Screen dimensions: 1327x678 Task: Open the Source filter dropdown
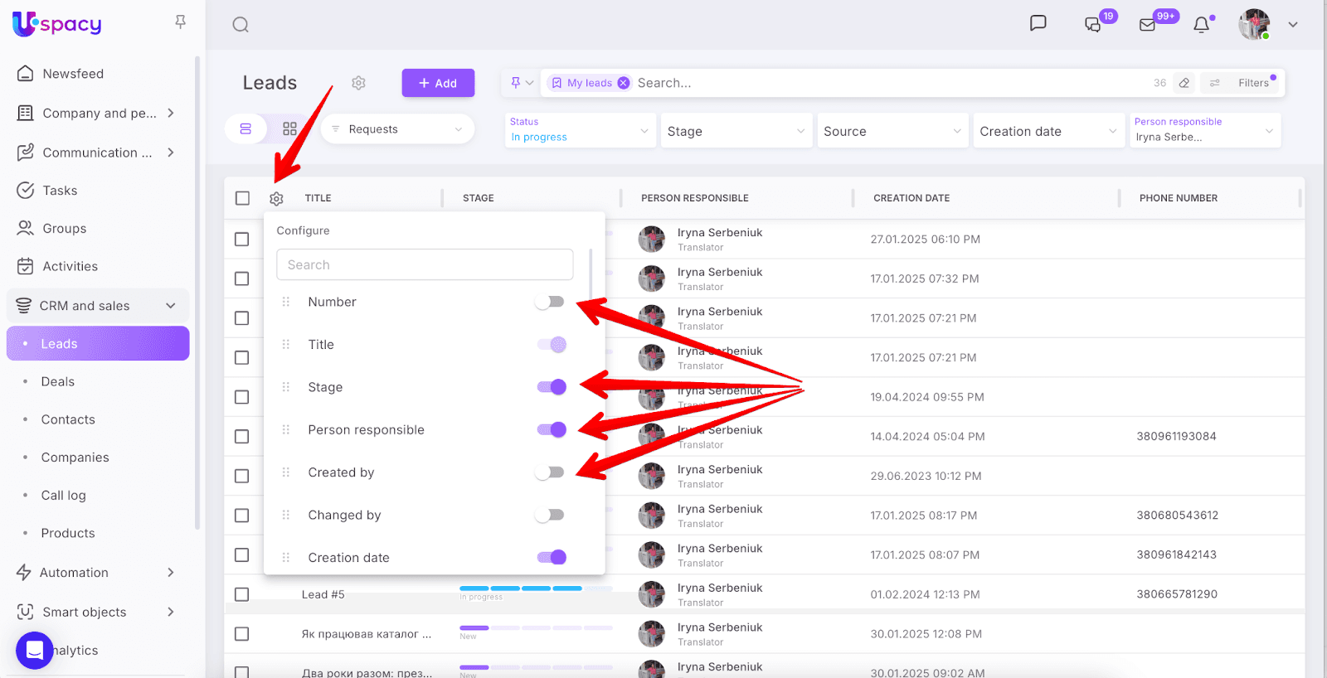[892, 131]
